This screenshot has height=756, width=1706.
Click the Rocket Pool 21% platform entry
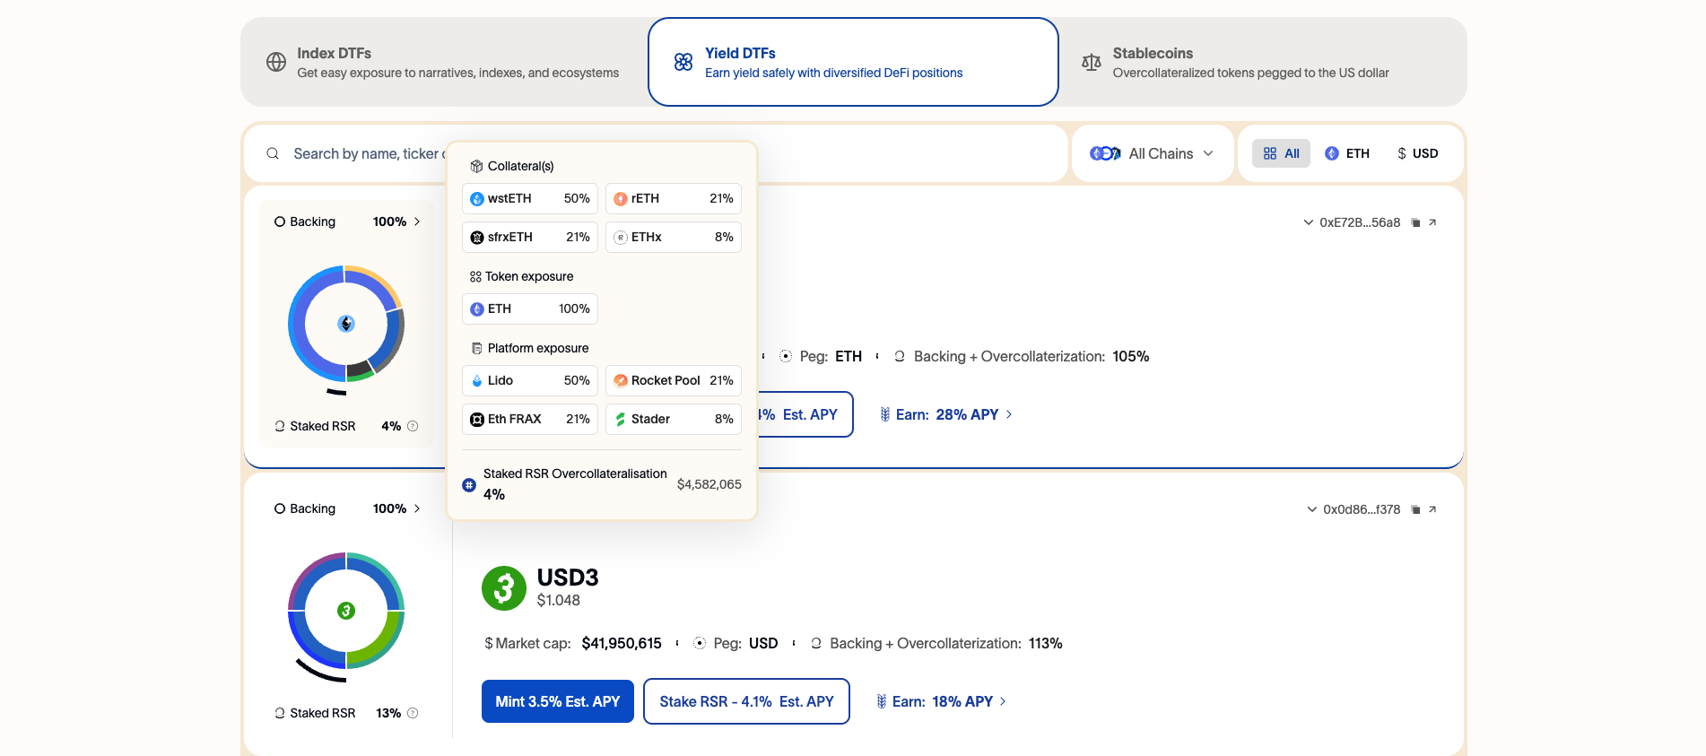(674, 380)
